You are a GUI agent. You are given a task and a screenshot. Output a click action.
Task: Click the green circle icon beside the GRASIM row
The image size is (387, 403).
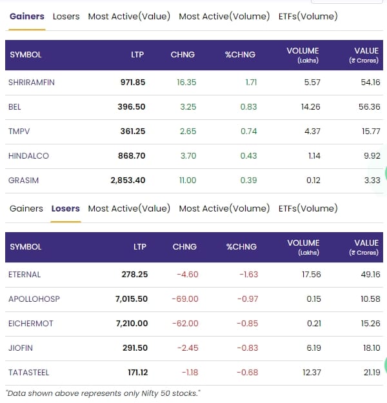click(385, 173)
